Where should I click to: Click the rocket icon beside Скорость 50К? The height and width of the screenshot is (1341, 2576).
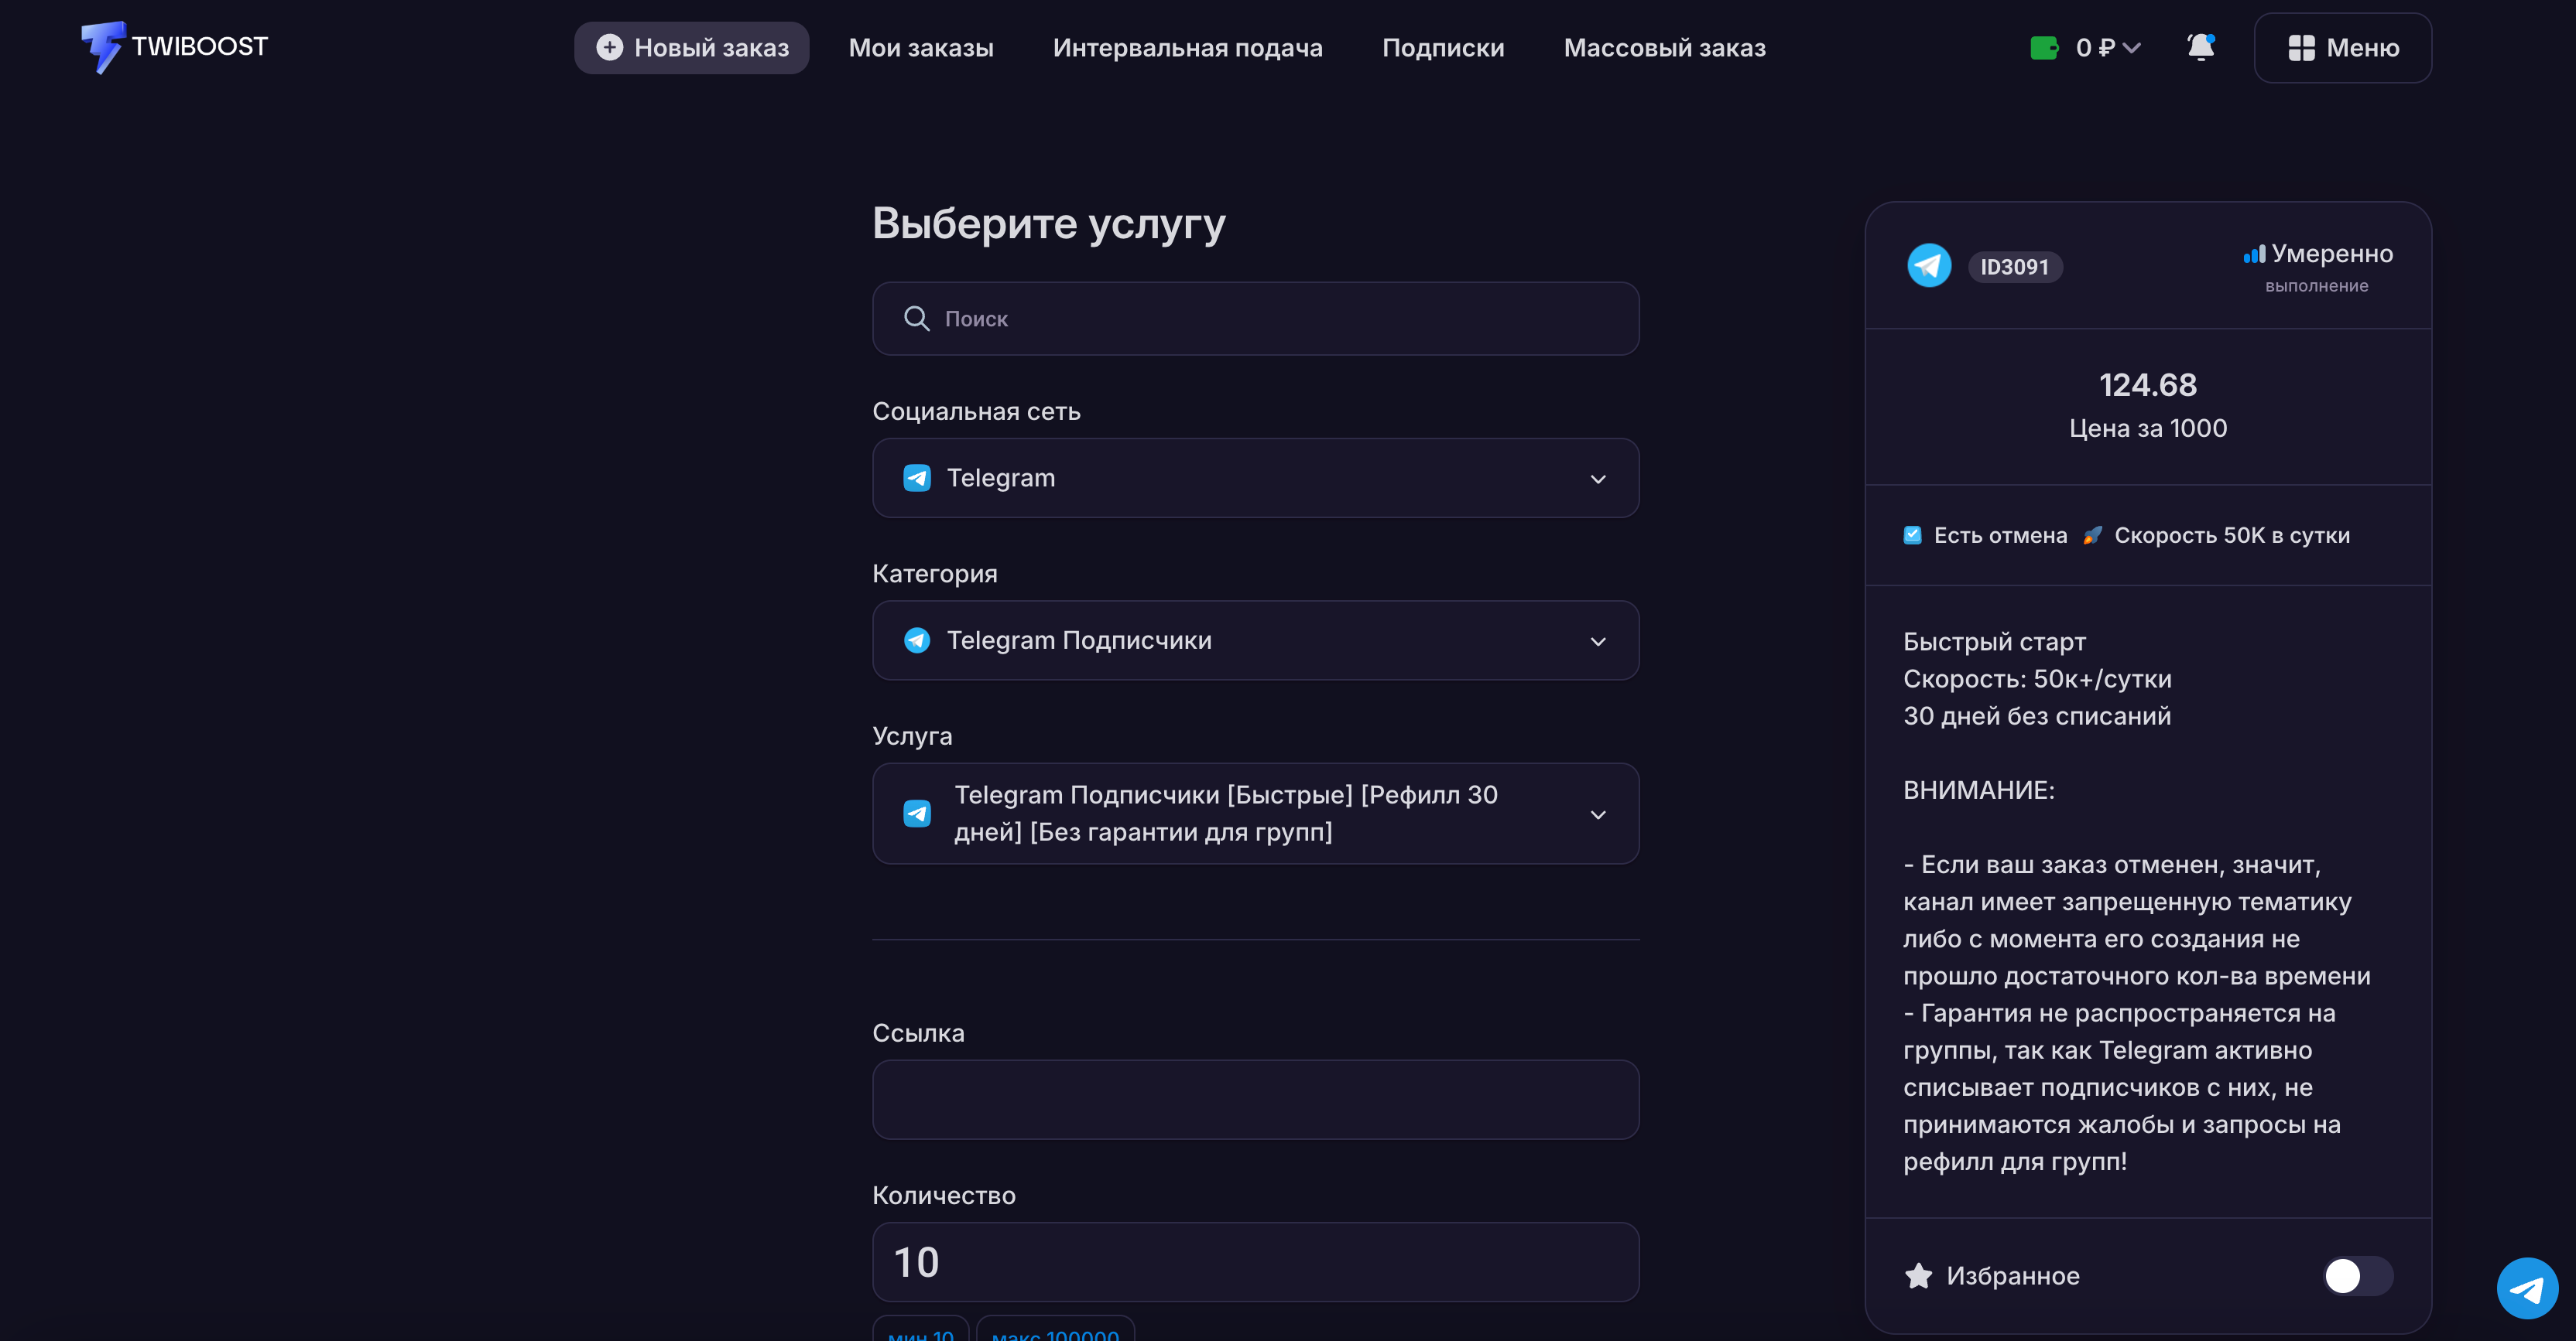(x=2092, y=534)
